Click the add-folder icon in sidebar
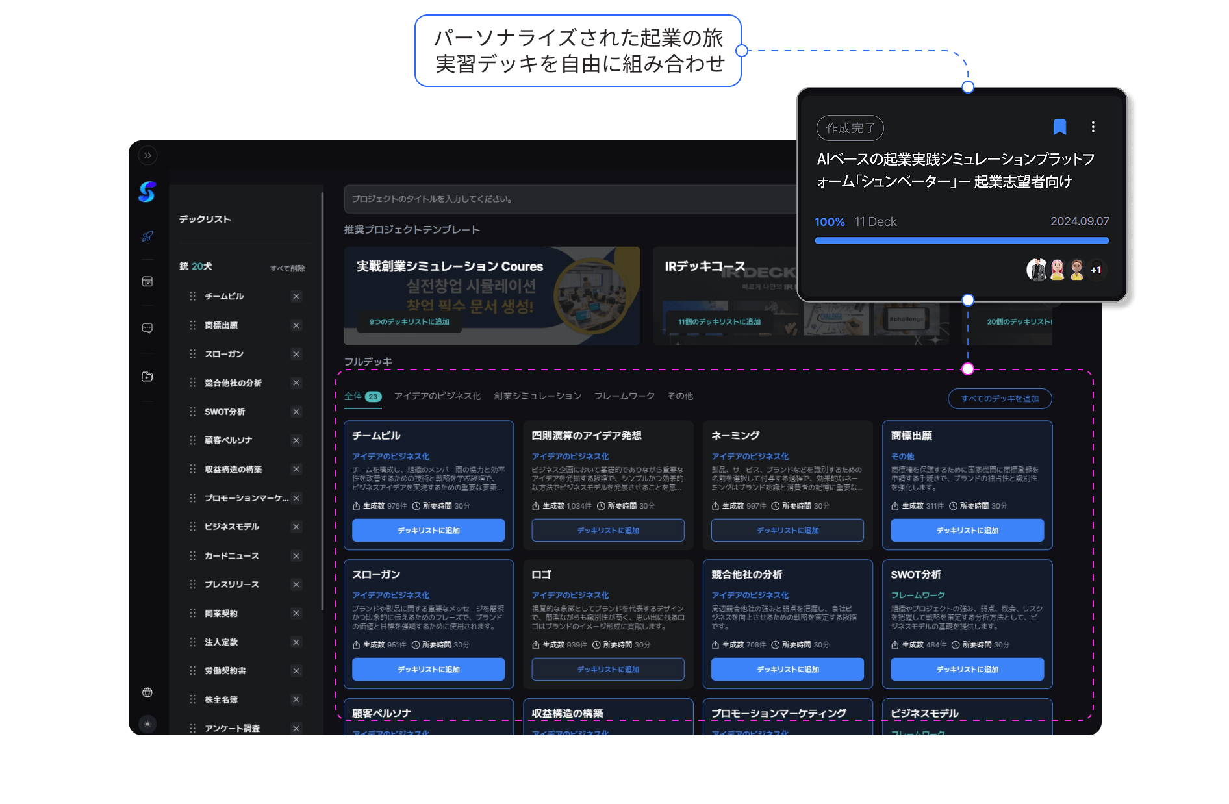 coord(147,377)
